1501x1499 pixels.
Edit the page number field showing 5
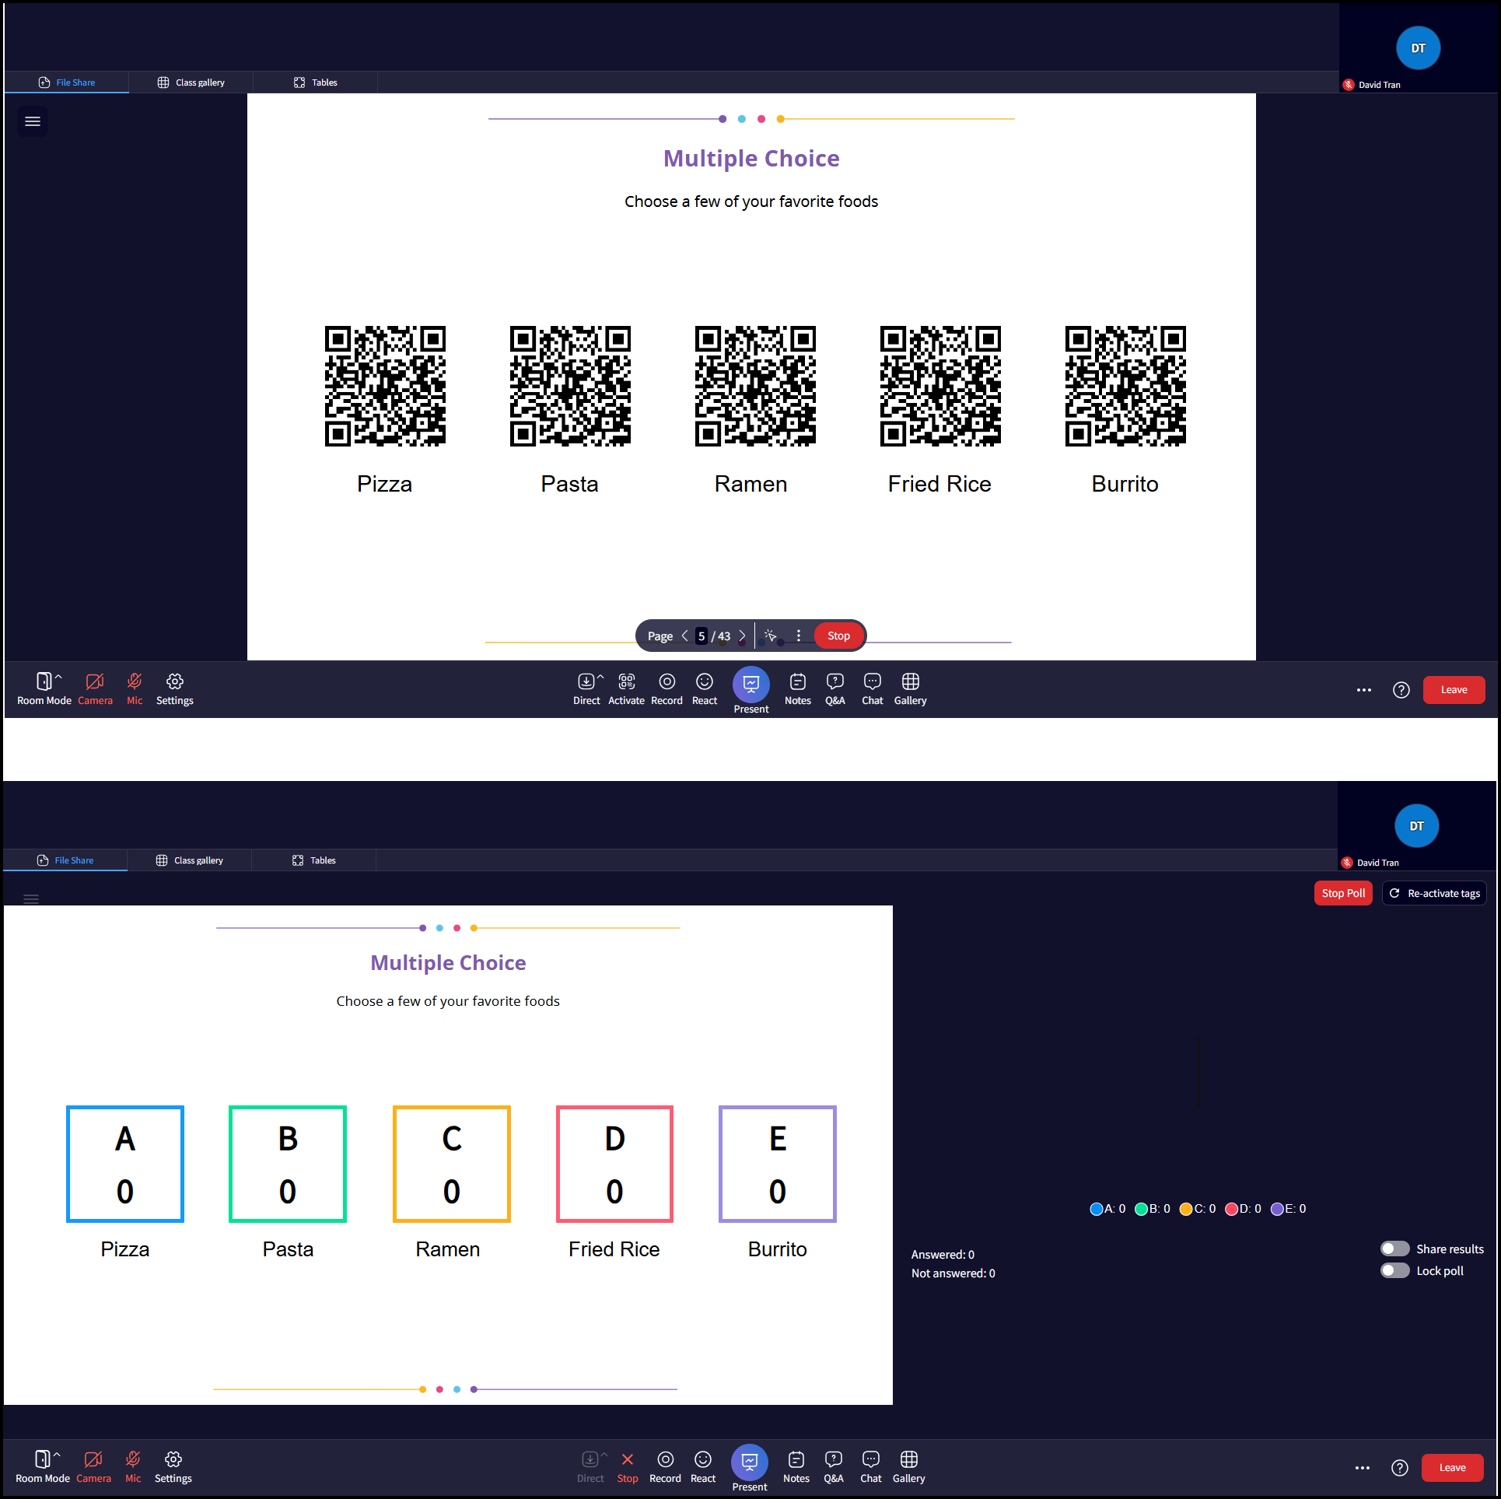tap(702, 636)
